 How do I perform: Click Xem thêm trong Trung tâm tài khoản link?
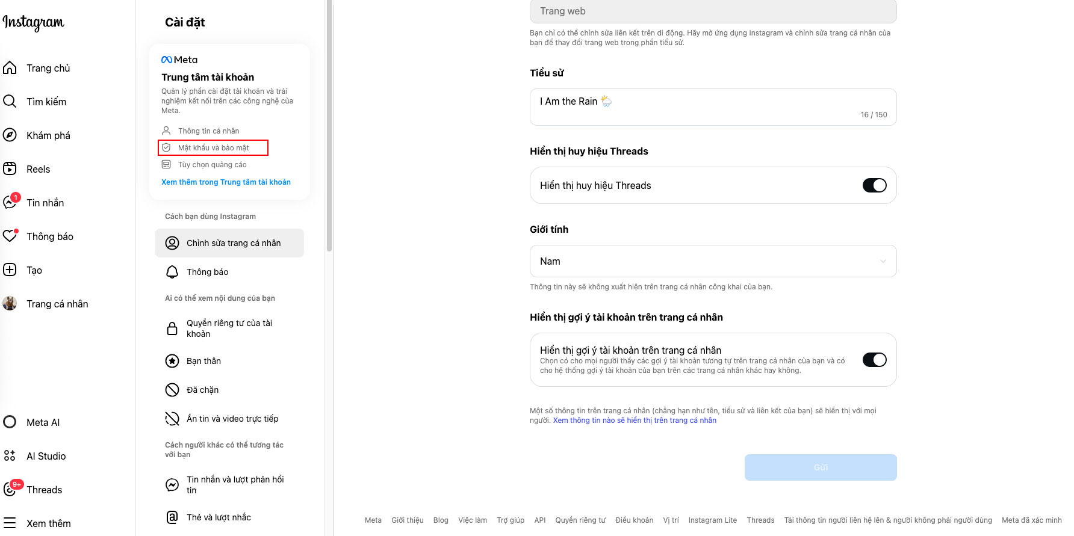(x=226, y=182)
